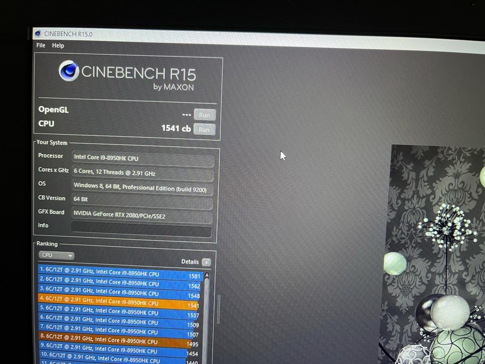Select ranking entry 3 scoring 1548
This screenshot has height=364, width=485.
(120, 292)
